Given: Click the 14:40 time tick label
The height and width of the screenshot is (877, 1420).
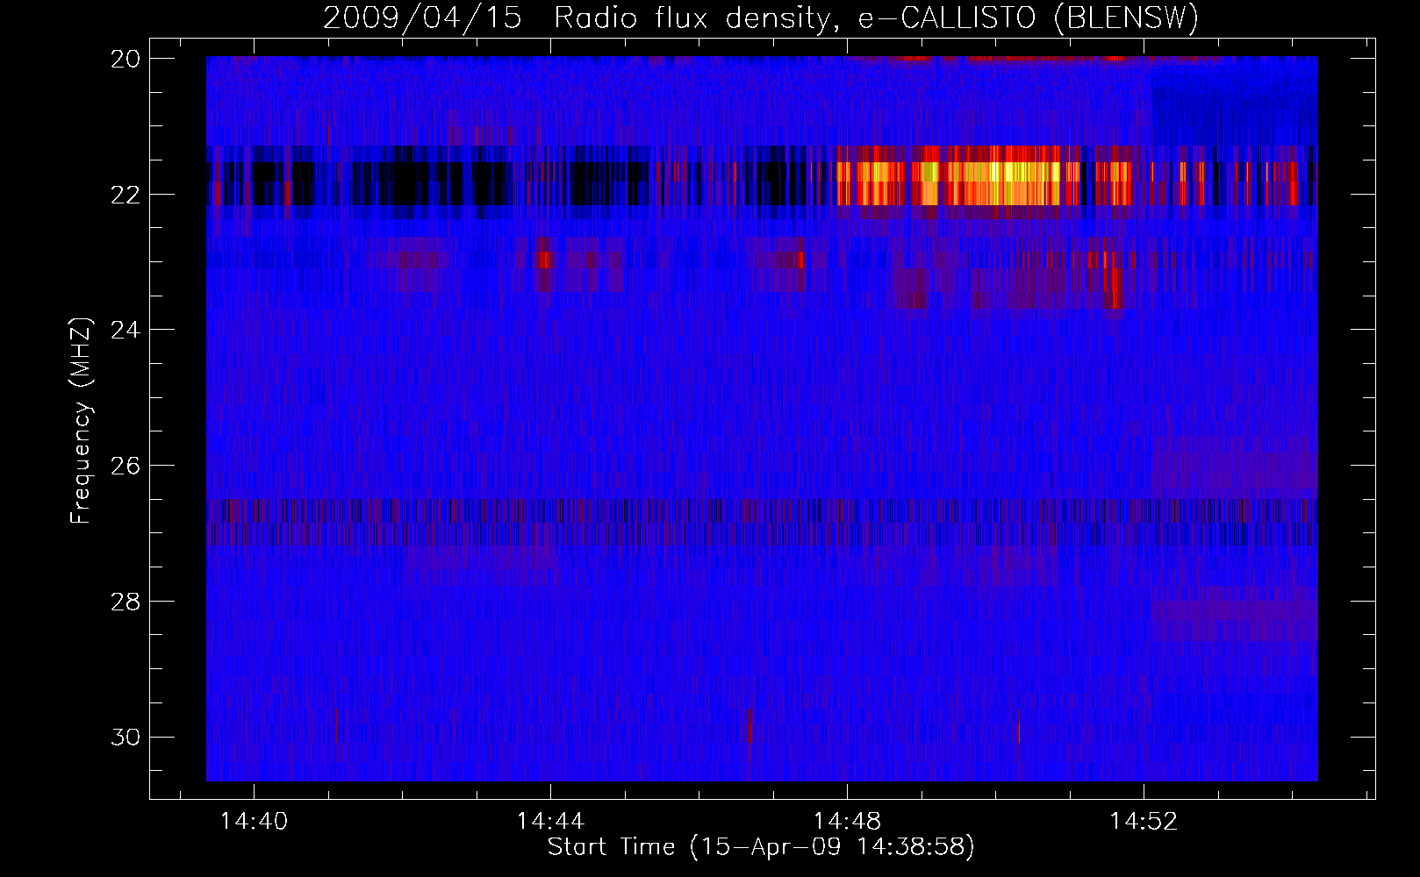Looking at the screenshot, I should (x=254, y=822).
